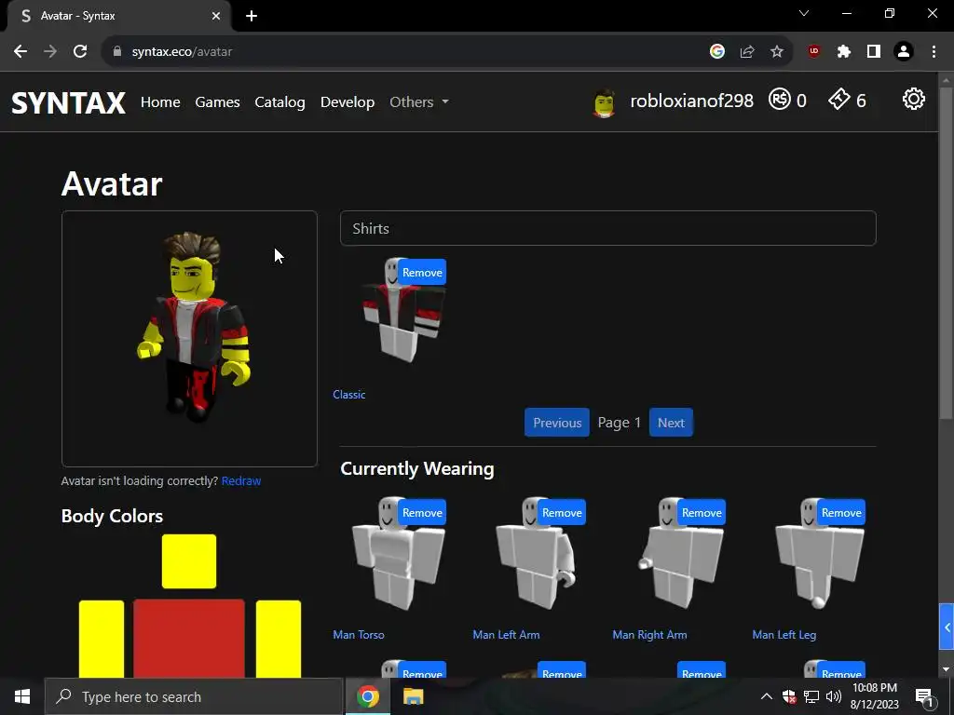Click the address bar URL
The width and height of the screenshot is (954, 715).
pyautogui.click(x=182, y=52)
